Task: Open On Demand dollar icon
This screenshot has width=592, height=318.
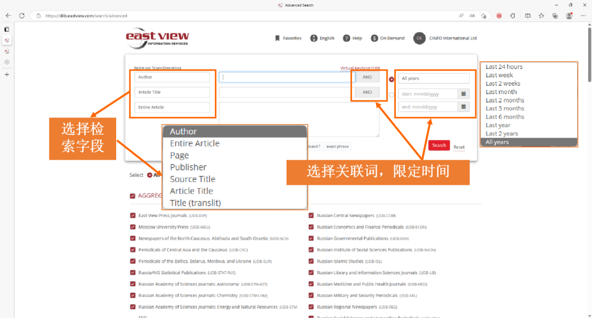Action: 374,38
